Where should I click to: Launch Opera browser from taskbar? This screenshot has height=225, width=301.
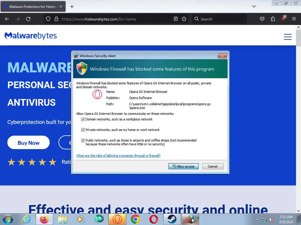coord(153,219)
